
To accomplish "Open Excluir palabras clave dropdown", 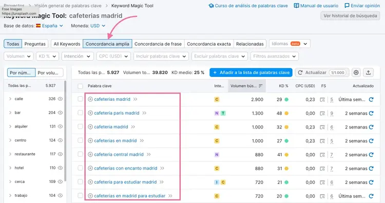I will pos(220,57).
